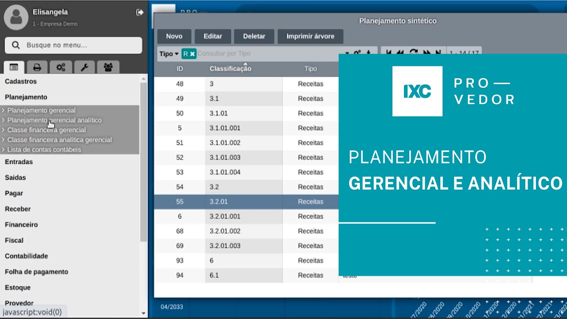Screen dimensions: 567x319
Task: Remove the R filter tag
Action: (192, 54)
